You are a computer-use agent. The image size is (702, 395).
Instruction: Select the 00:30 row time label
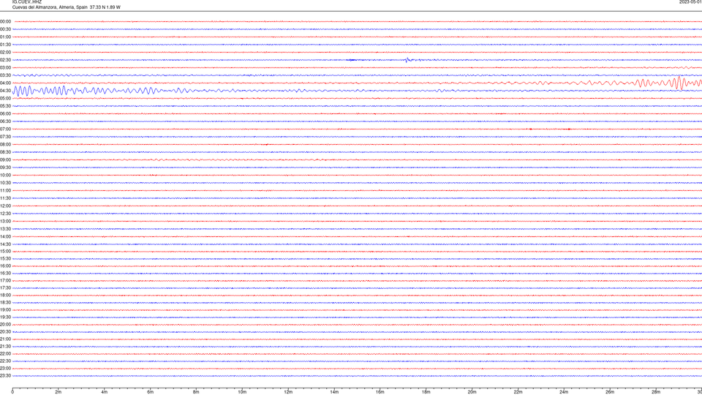pyautogui.click(x=5, y=29)
